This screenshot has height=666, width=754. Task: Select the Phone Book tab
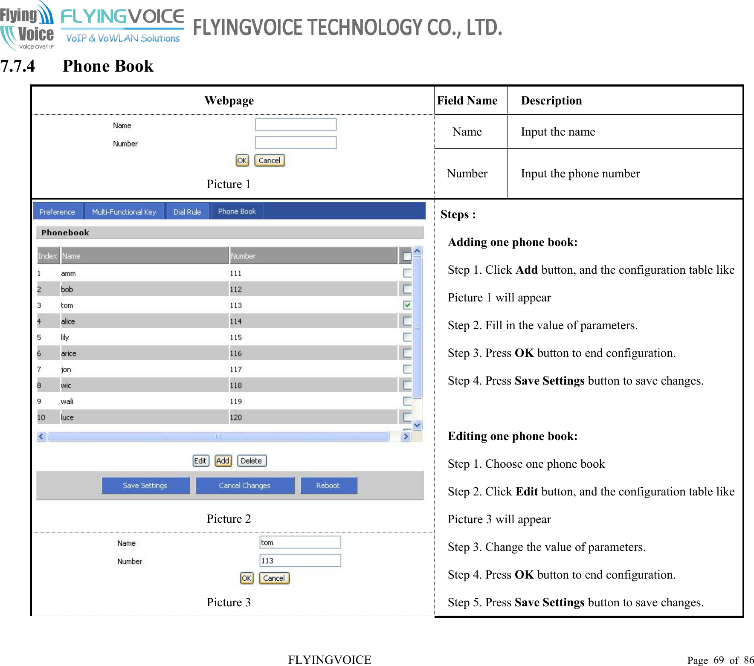pyautogui.click(x=237, y=211)
